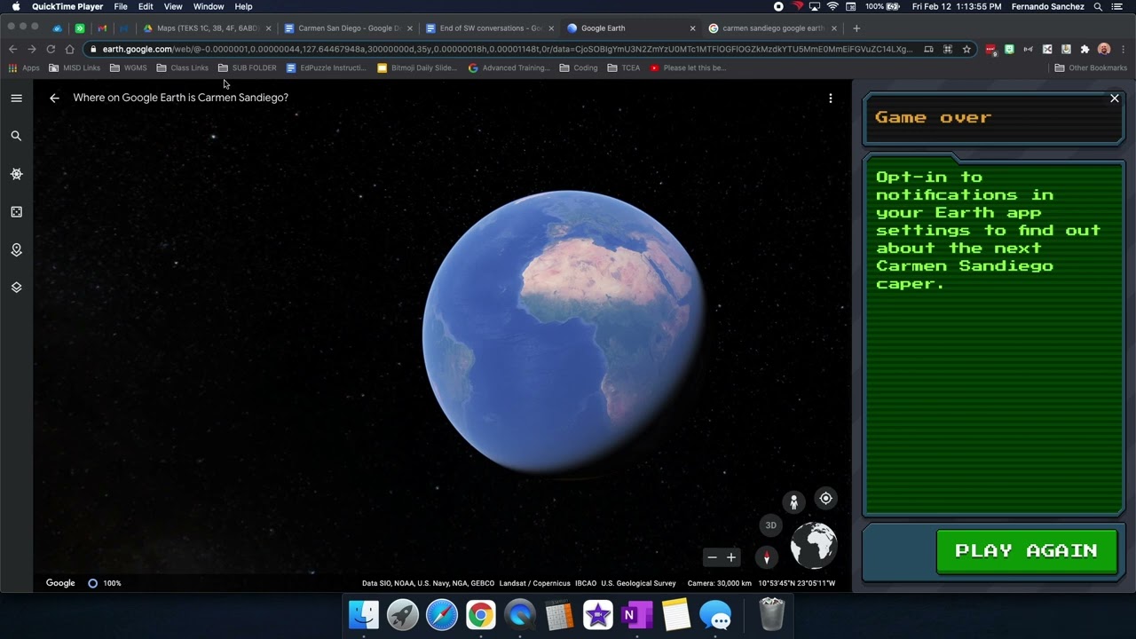Open Launchpad from the dock

tap(403, 614)
